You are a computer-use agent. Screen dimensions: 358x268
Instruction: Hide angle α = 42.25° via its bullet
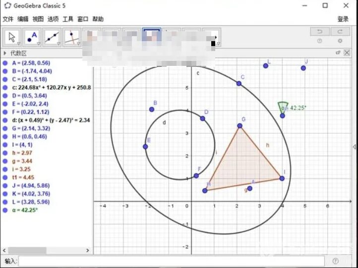5,210
